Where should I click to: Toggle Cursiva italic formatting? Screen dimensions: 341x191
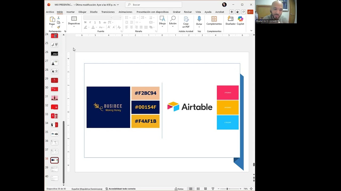click(90, 22)
